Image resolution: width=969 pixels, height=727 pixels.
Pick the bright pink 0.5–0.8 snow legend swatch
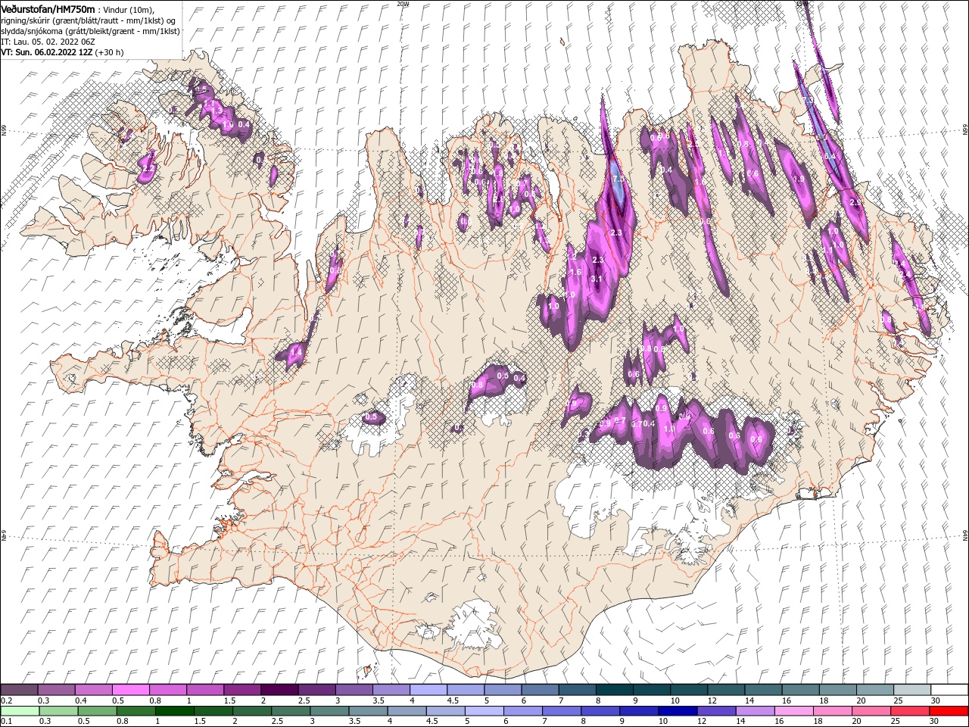[x=130, y=690]
